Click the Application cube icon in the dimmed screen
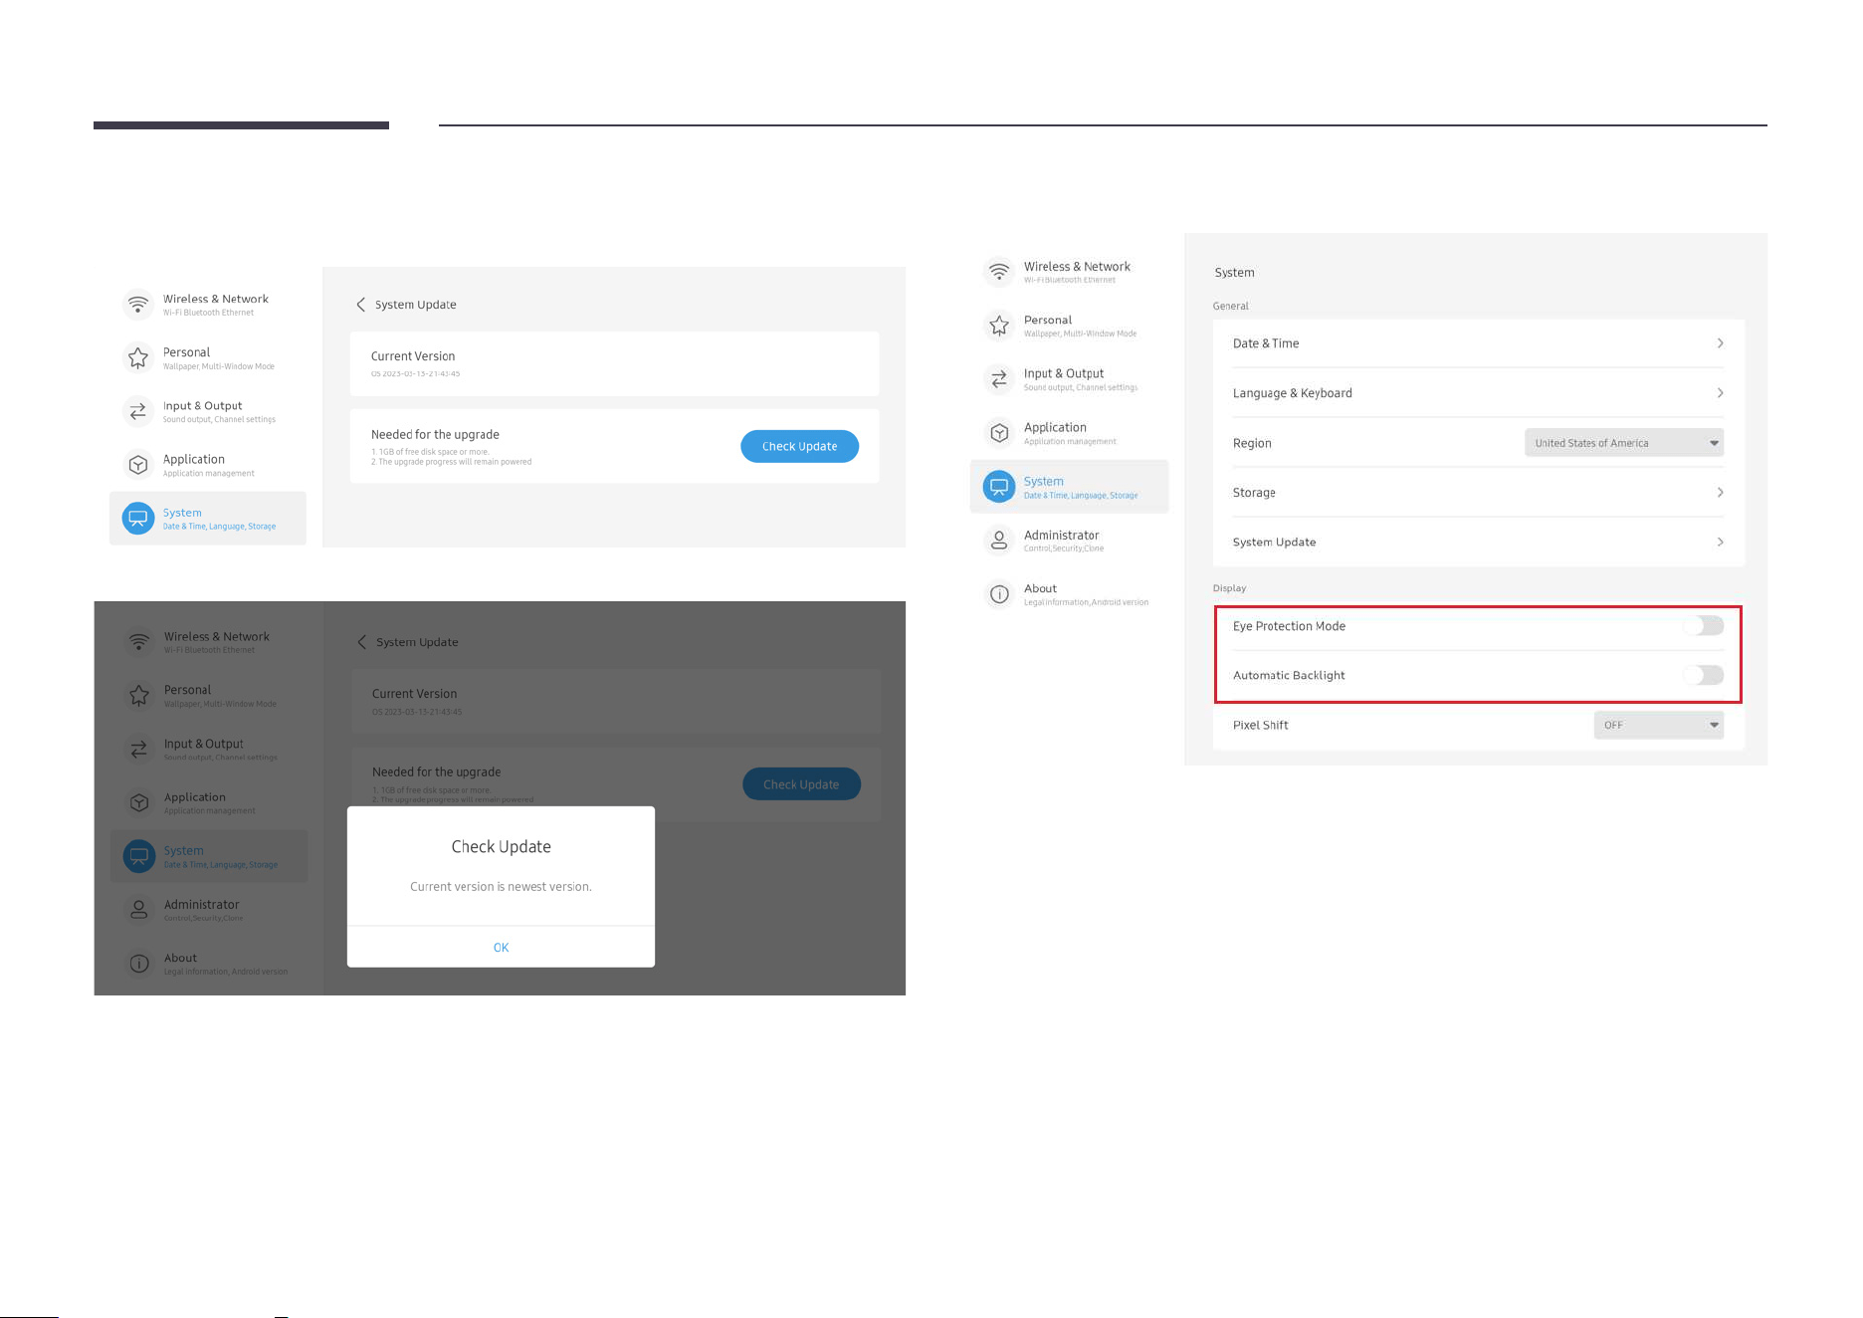The width and height of the screenshot is (1863, 1318). [139, 802]
